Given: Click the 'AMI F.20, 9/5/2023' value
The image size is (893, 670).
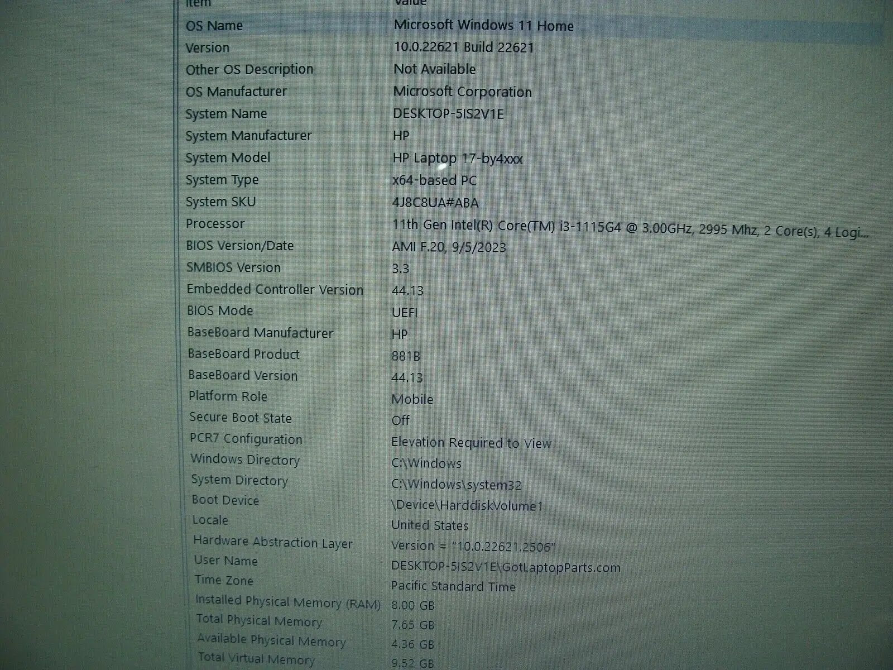Looking at the screenshot, I should (449, 247).
